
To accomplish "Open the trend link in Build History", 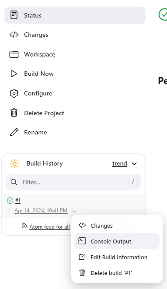I will [120, 163].
